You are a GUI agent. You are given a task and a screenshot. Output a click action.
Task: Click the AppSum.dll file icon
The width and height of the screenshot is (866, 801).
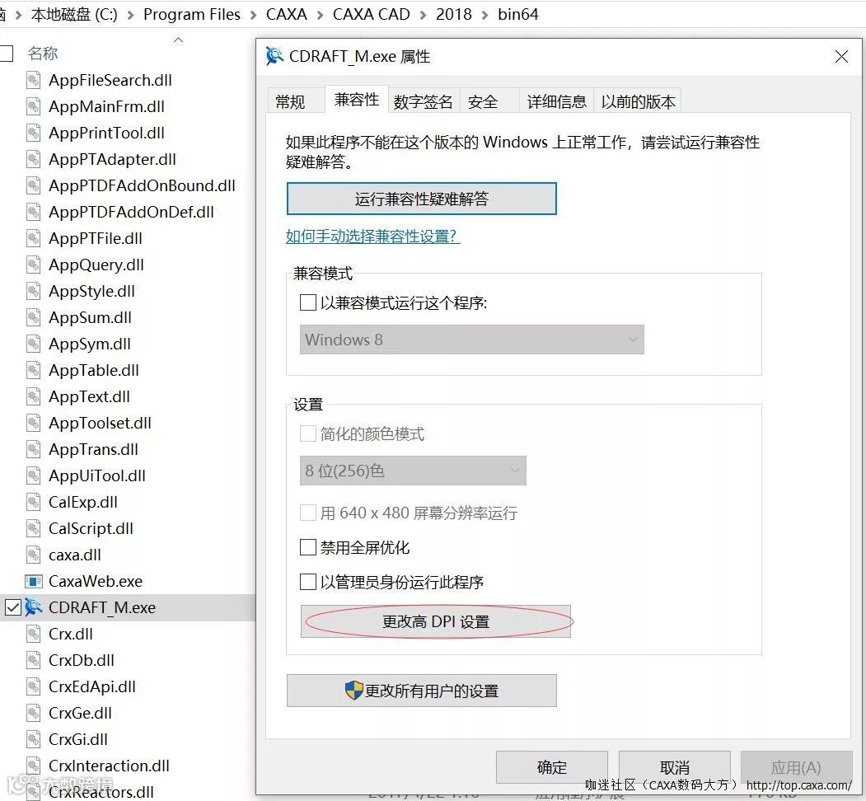(x=34, y=317)
